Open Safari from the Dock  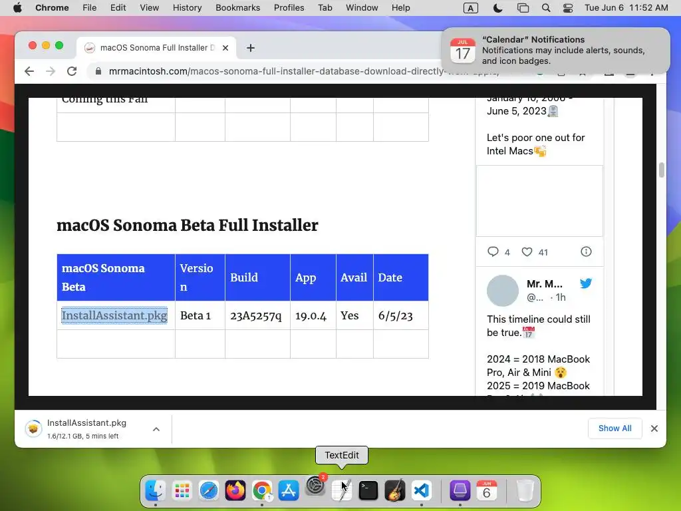[x=209, y=490]
